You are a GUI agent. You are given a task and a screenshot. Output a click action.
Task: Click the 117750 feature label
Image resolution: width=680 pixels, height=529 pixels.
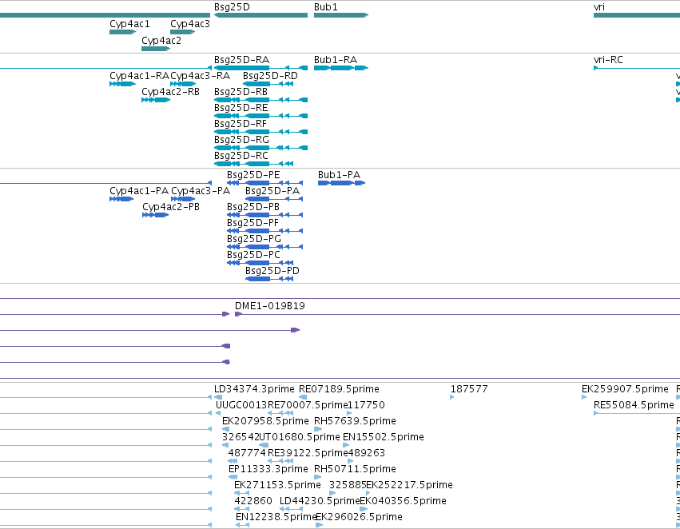[366, 405]
